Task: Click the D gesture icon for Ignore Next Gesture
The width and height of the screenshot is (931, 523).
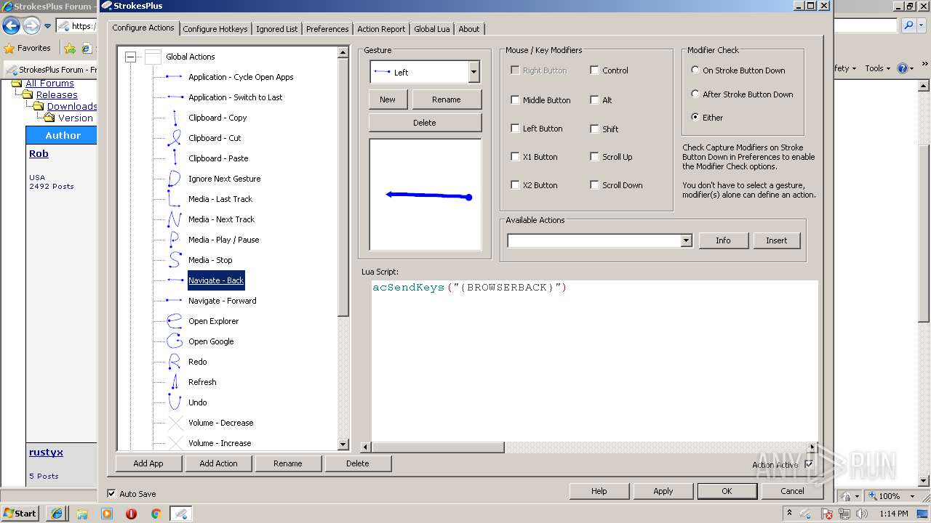Action: pyautogui.click(x=175, y=178)
